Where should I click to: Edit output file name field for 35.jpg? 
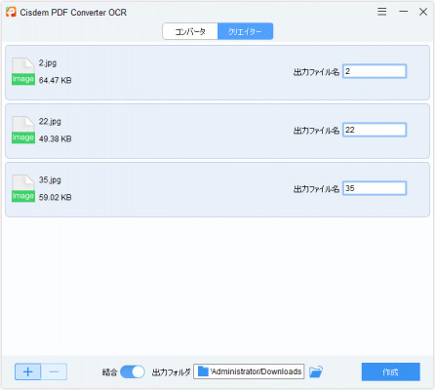click(375, 188)
